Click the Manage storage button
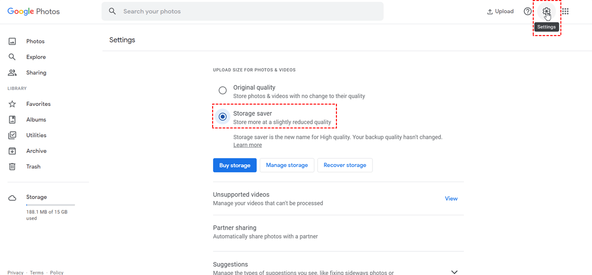 [287, 165]
